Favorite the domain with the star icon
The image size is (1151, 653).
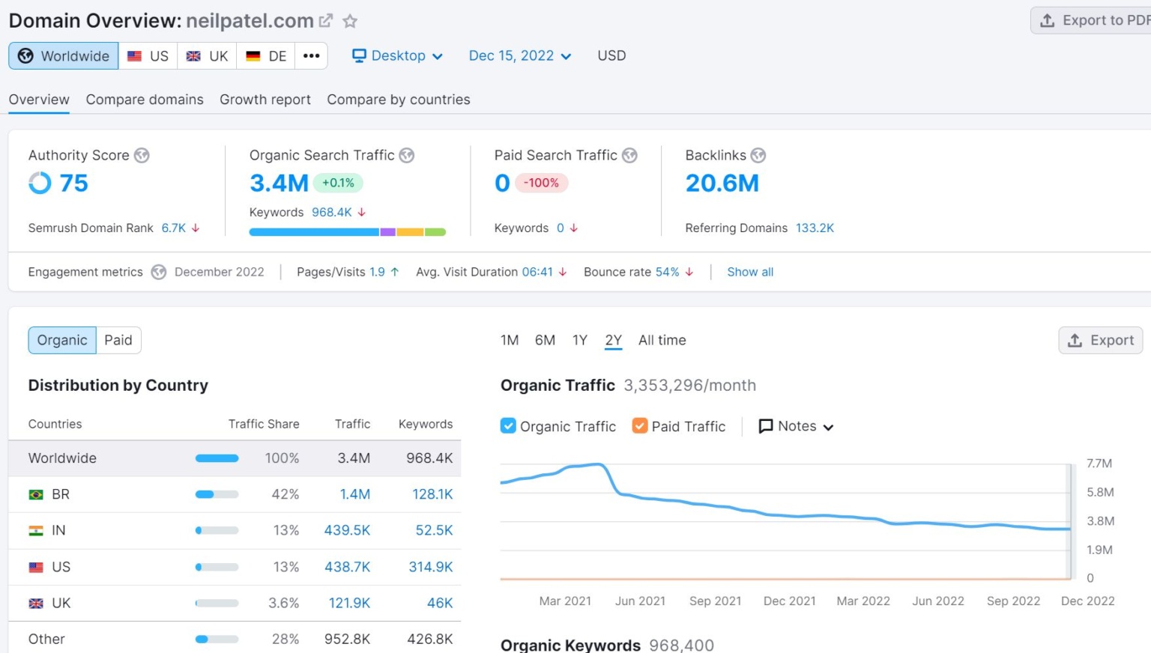click(349, 20)
